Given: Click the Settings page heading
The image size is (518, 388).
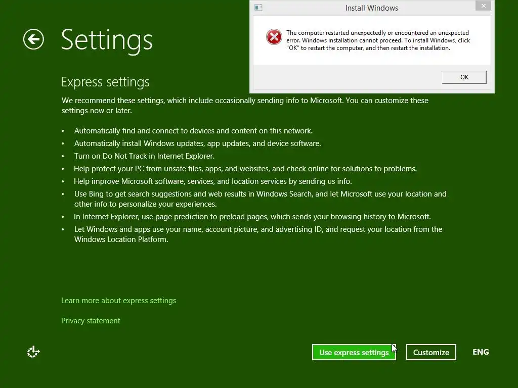Looking at the screenshot, I should point(107,40).
